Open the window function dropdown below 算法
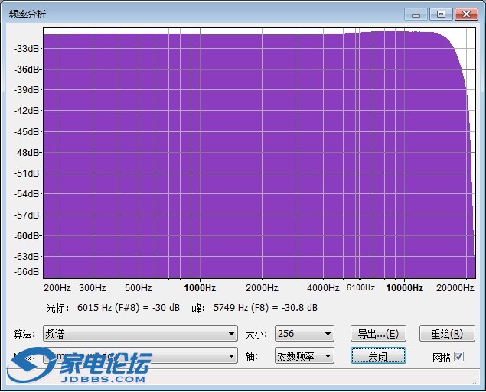Image resolution: width=486 pixels, height=392 pixels. point(140,355)
